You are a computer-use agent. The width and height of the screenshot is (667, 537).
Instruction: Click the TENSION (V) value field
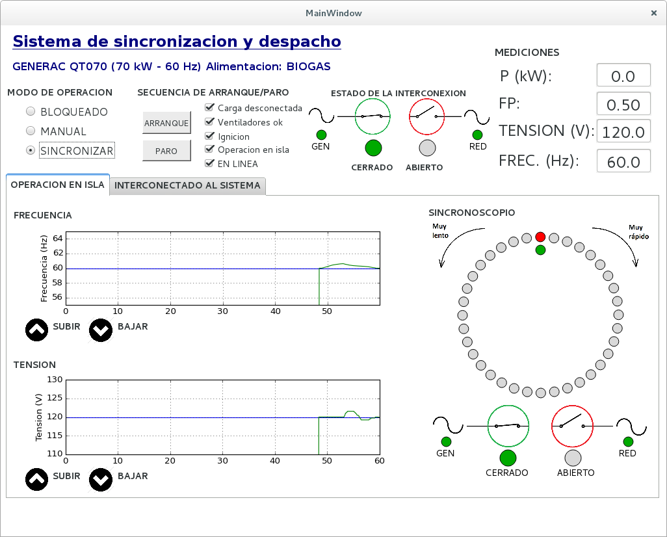pyautogui.click(x=623, y=132)
